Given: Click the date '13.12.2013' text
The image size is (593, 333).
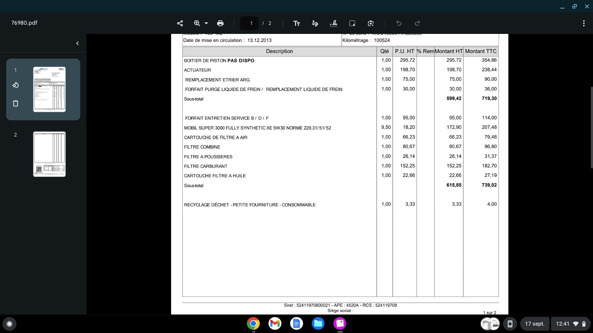Looking at the screenshot, I should point(259,40).
